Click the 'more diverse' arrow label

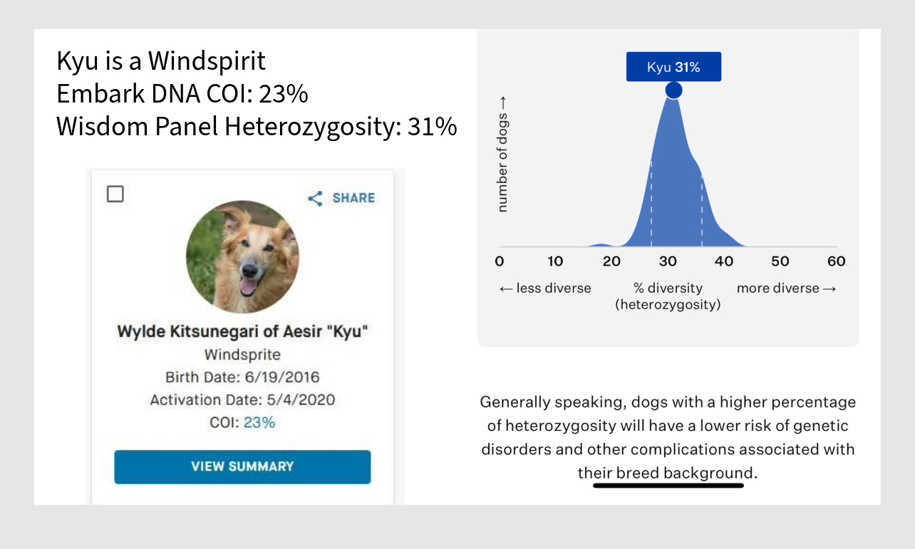786,288
